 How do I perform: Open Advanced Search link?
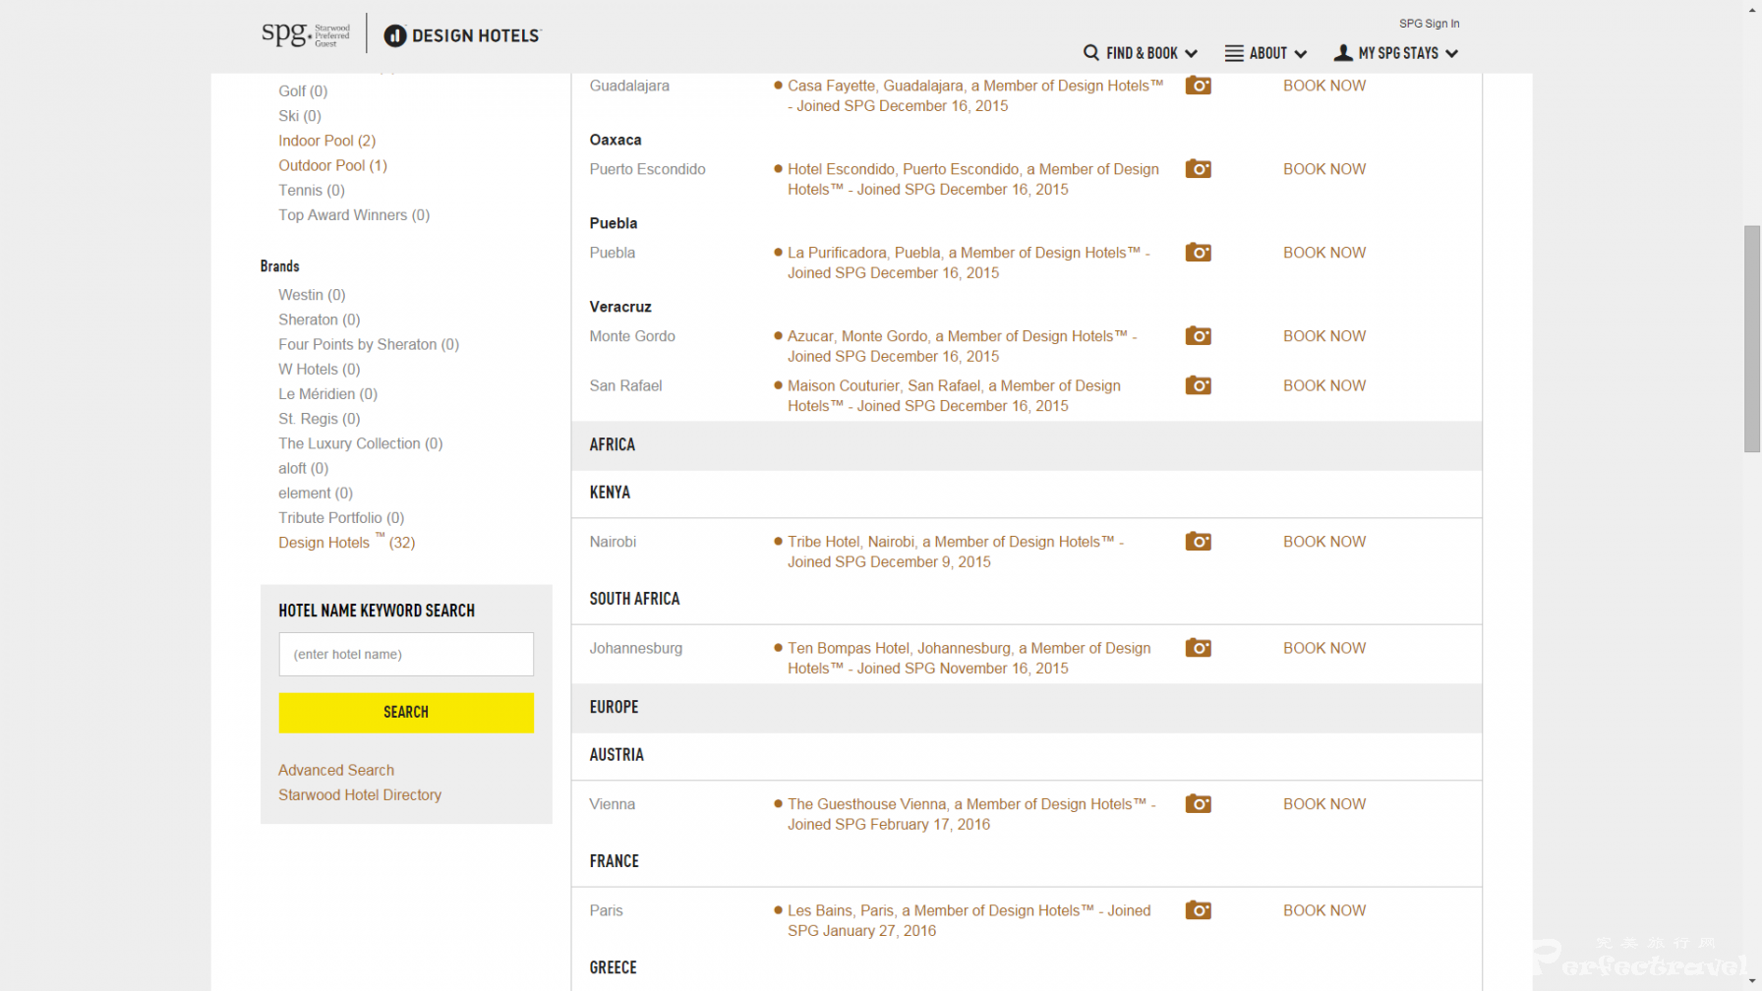tap(336, 770)
